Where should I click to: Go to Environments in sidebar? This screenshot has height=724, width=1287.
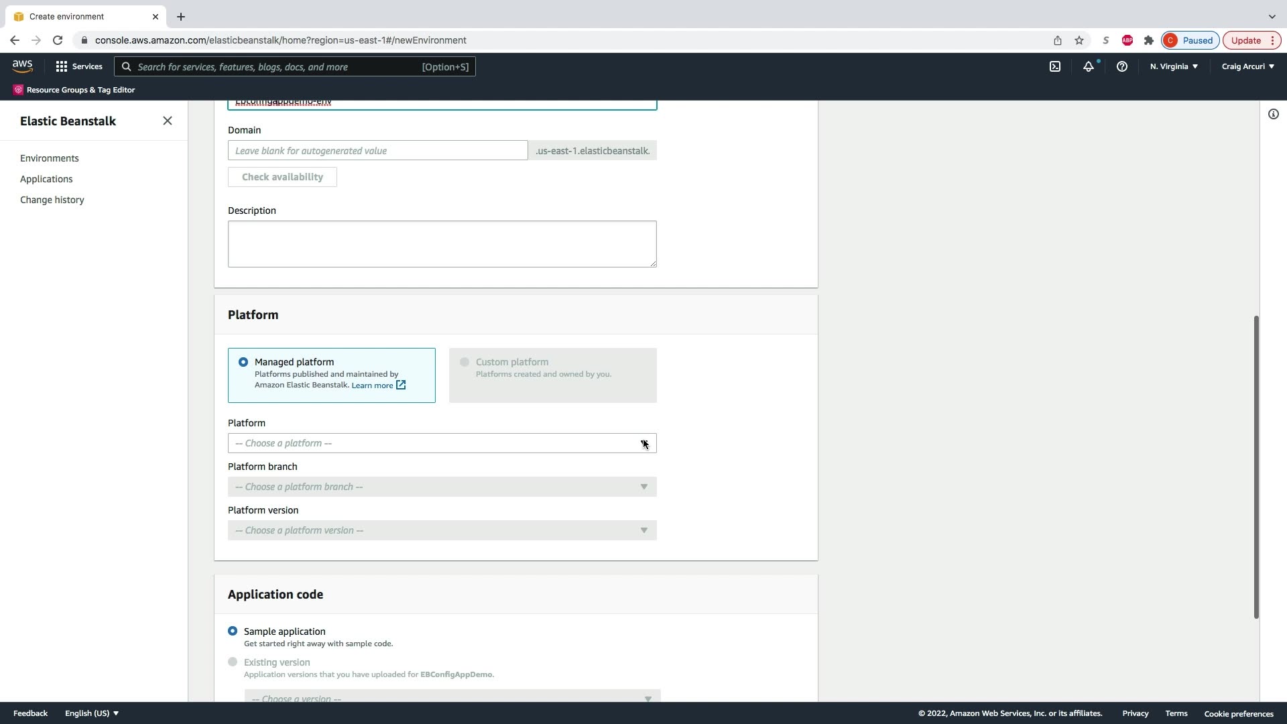click(50, 158)
